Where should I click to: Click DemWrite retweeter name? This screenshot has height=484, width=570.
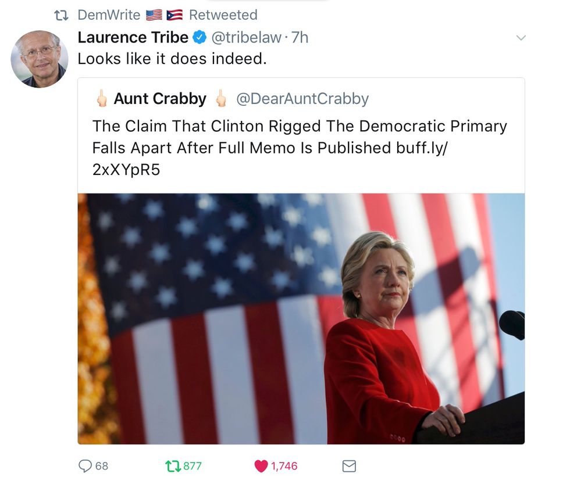pyautogui.click(x=109, y=15)
